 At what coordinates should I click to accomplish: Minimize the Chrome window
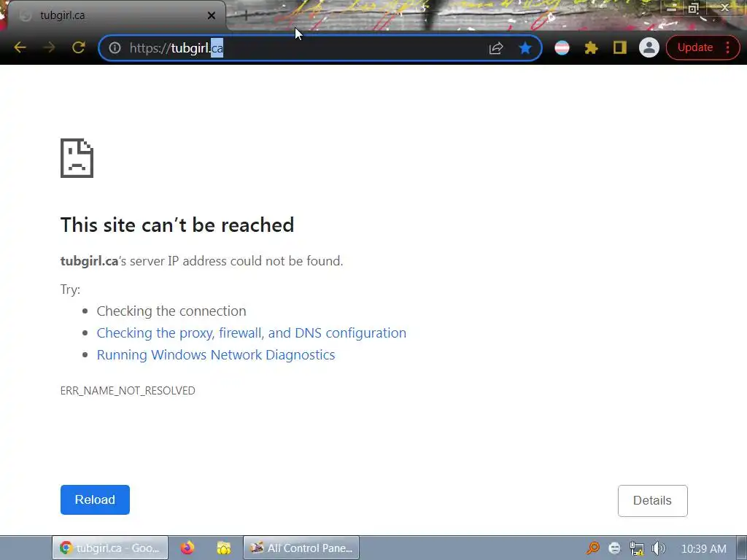(671, 7)
